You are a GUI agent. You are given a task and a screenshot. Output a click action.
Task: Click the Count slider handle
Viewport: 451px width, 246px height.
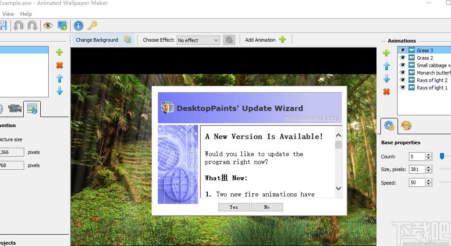[x=442, y=156]
